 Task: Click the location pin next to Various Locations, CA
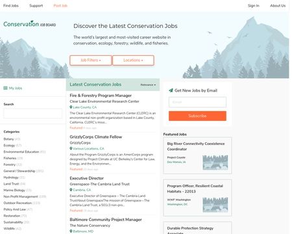[71, 148]
